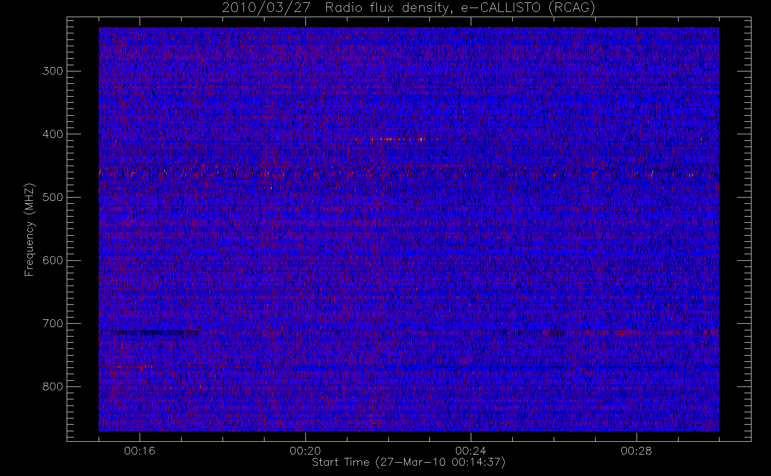This screenshot has width=771, height=476.
Task: Click the 400 frequency tick label
Action: point(53,134)
